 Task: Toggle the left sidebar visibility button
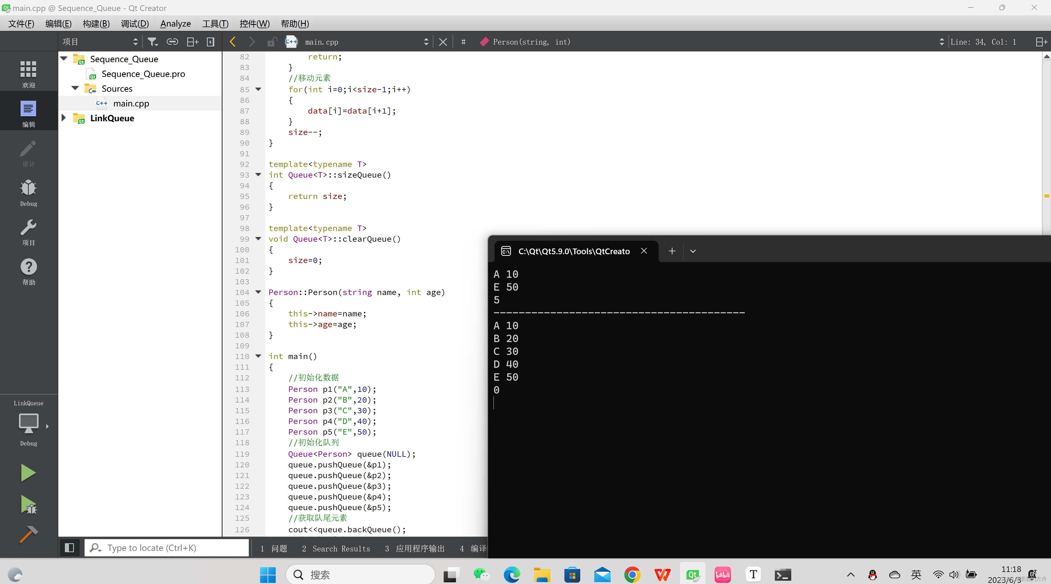coord(69,548)
